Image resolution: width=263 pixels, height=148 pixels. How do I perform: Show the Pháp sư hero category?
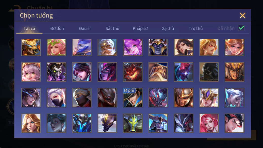click(140, 28)
